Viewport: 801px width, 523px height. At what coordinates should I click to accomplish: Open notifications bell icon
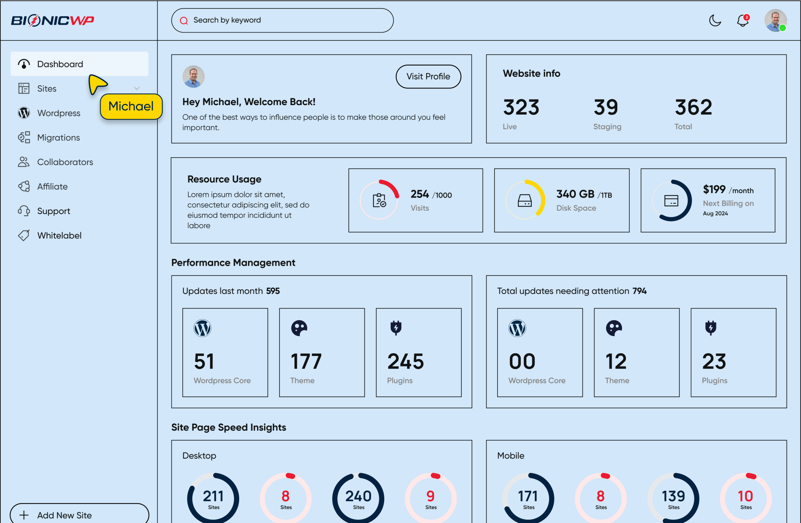pos(742,21)
